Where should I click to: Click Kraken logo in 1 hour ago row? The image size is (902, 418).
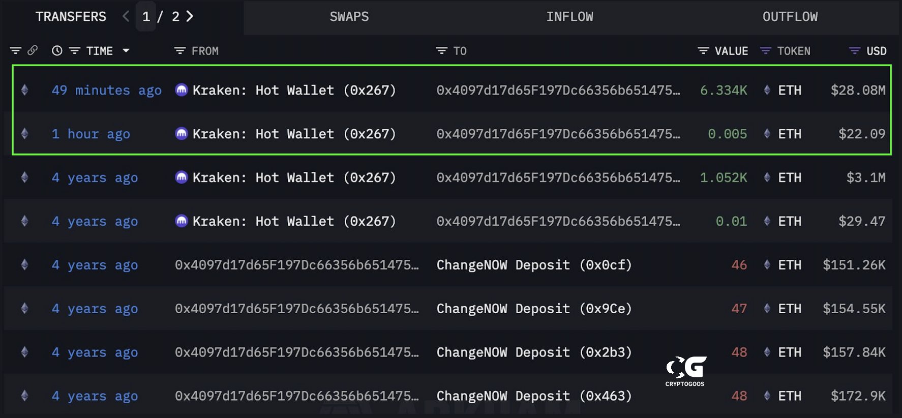182,133
